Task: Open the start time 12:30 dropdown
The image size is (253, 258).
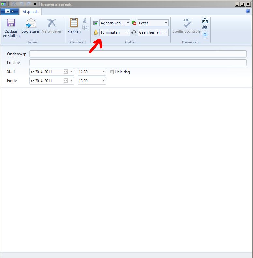Action: pos(104,72)
